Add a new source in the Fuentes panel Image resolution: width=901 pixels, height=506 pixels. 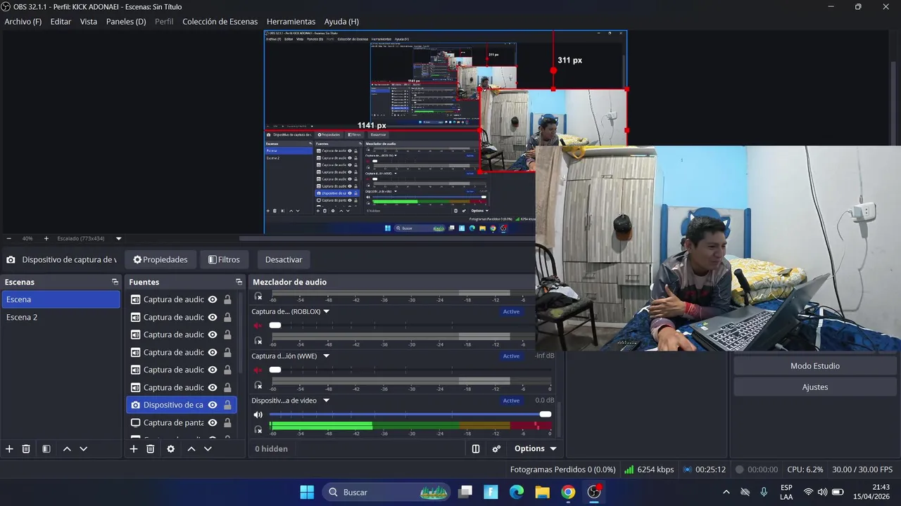(134, 449)
